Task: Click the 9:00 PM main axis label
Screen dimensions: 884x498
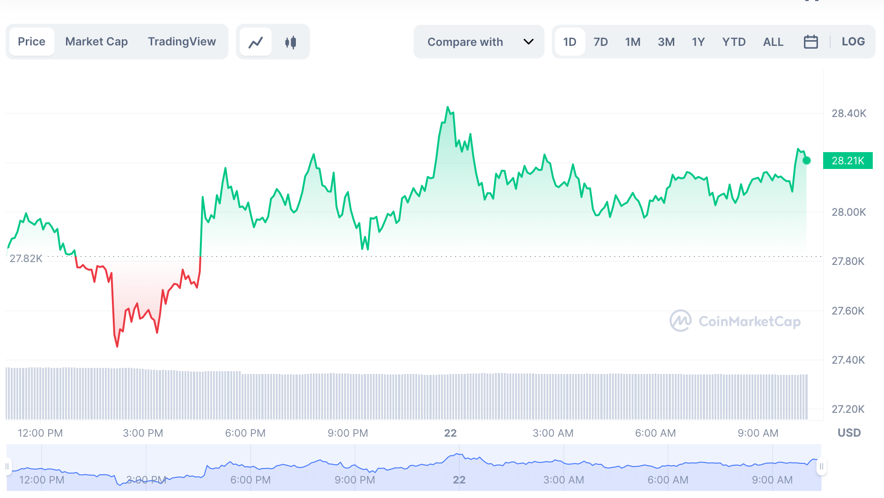Action: (x=347, y=433)
